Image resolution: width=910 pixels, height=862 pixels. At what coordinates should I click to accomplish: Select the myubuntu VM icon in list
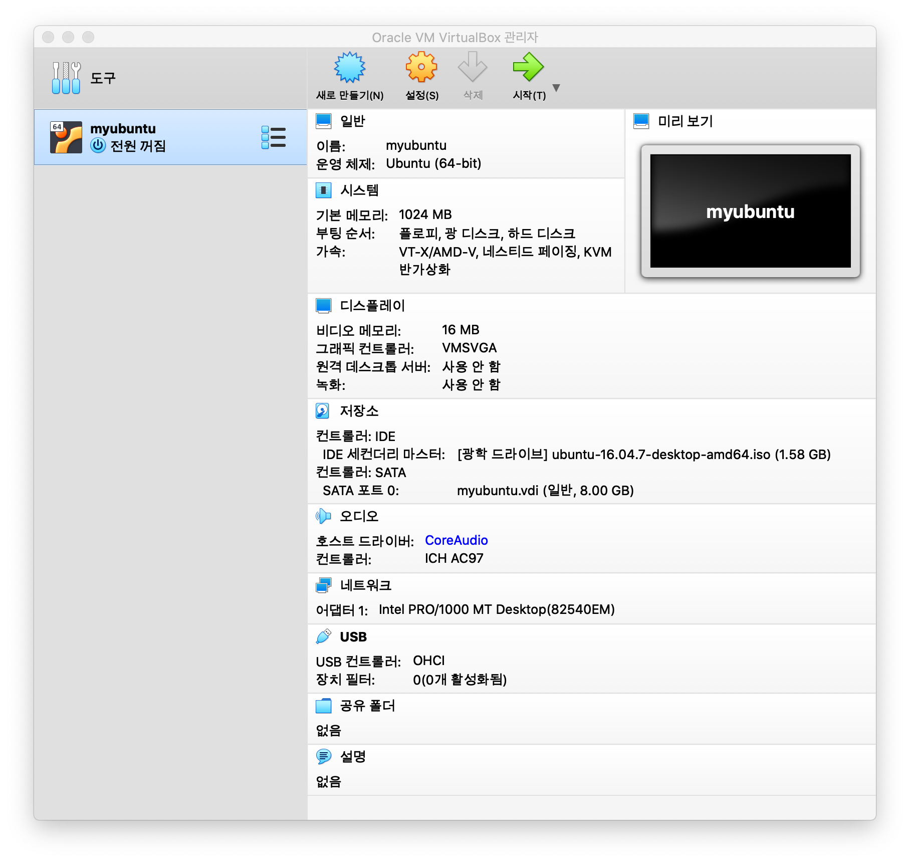click(66, 137)
